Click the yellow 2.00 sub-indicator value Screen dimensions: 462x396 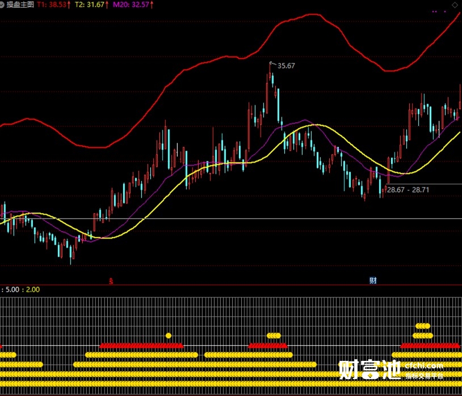[33, 289]
